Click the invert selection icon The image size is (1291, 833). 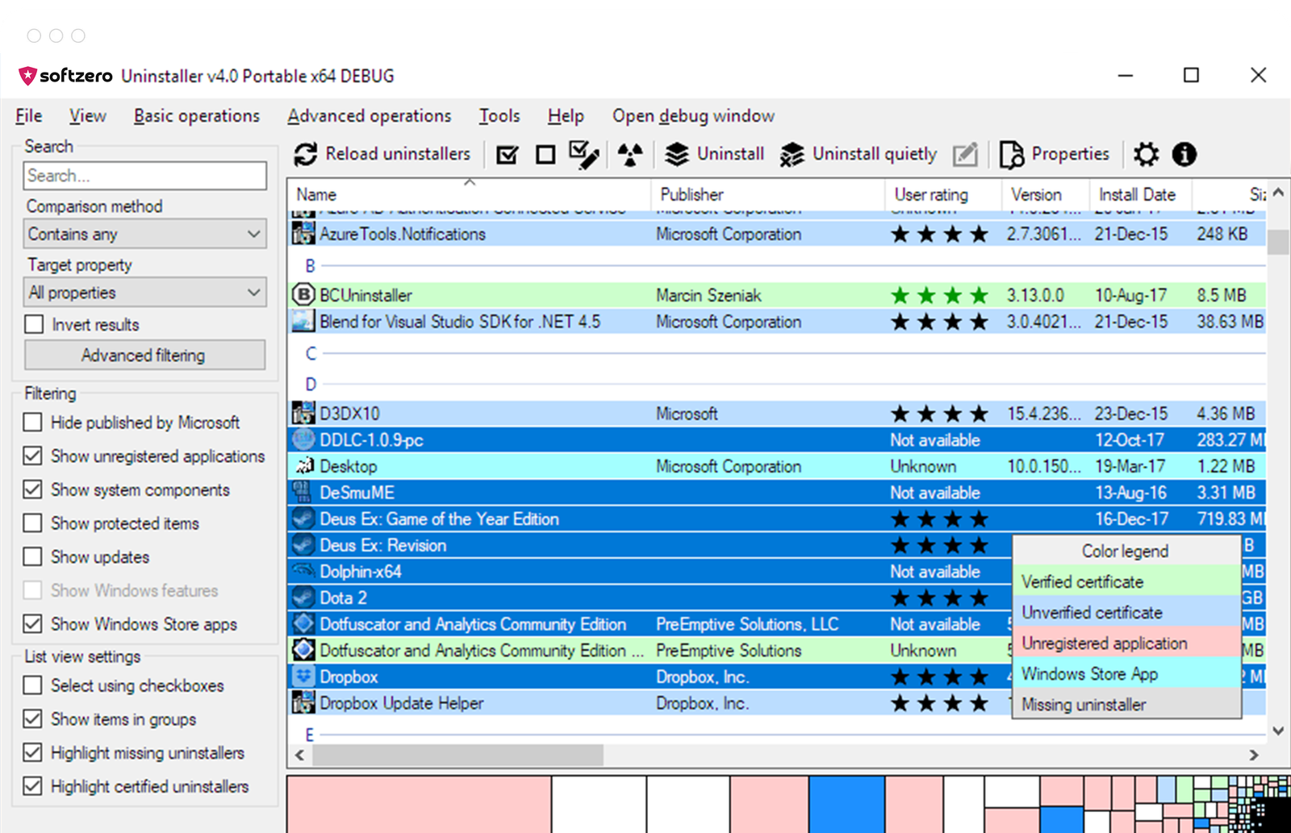click(583, 154)
